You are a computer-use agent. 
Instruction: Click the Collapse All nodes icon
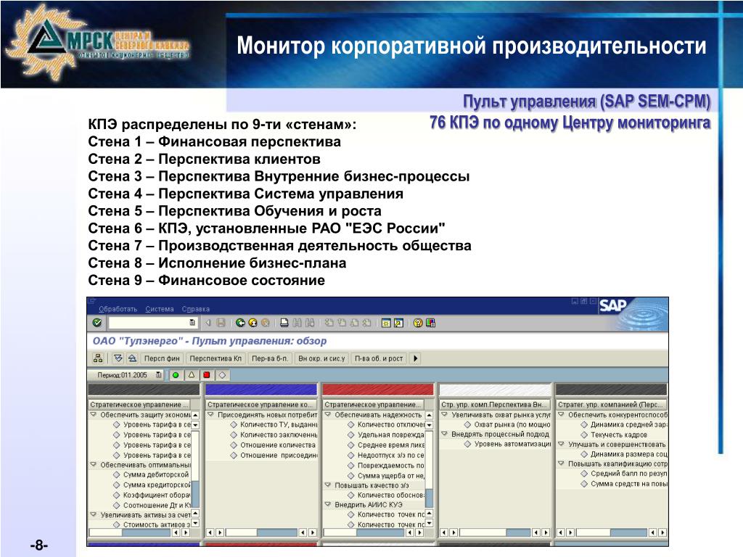(x=132, y=358)
